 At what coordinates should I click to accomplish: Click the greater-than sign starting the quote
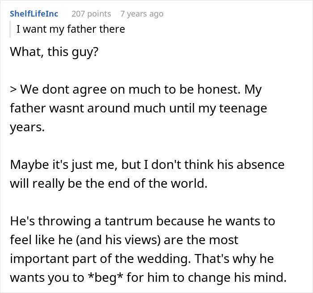pyautogui.click(x=13, y=90)
